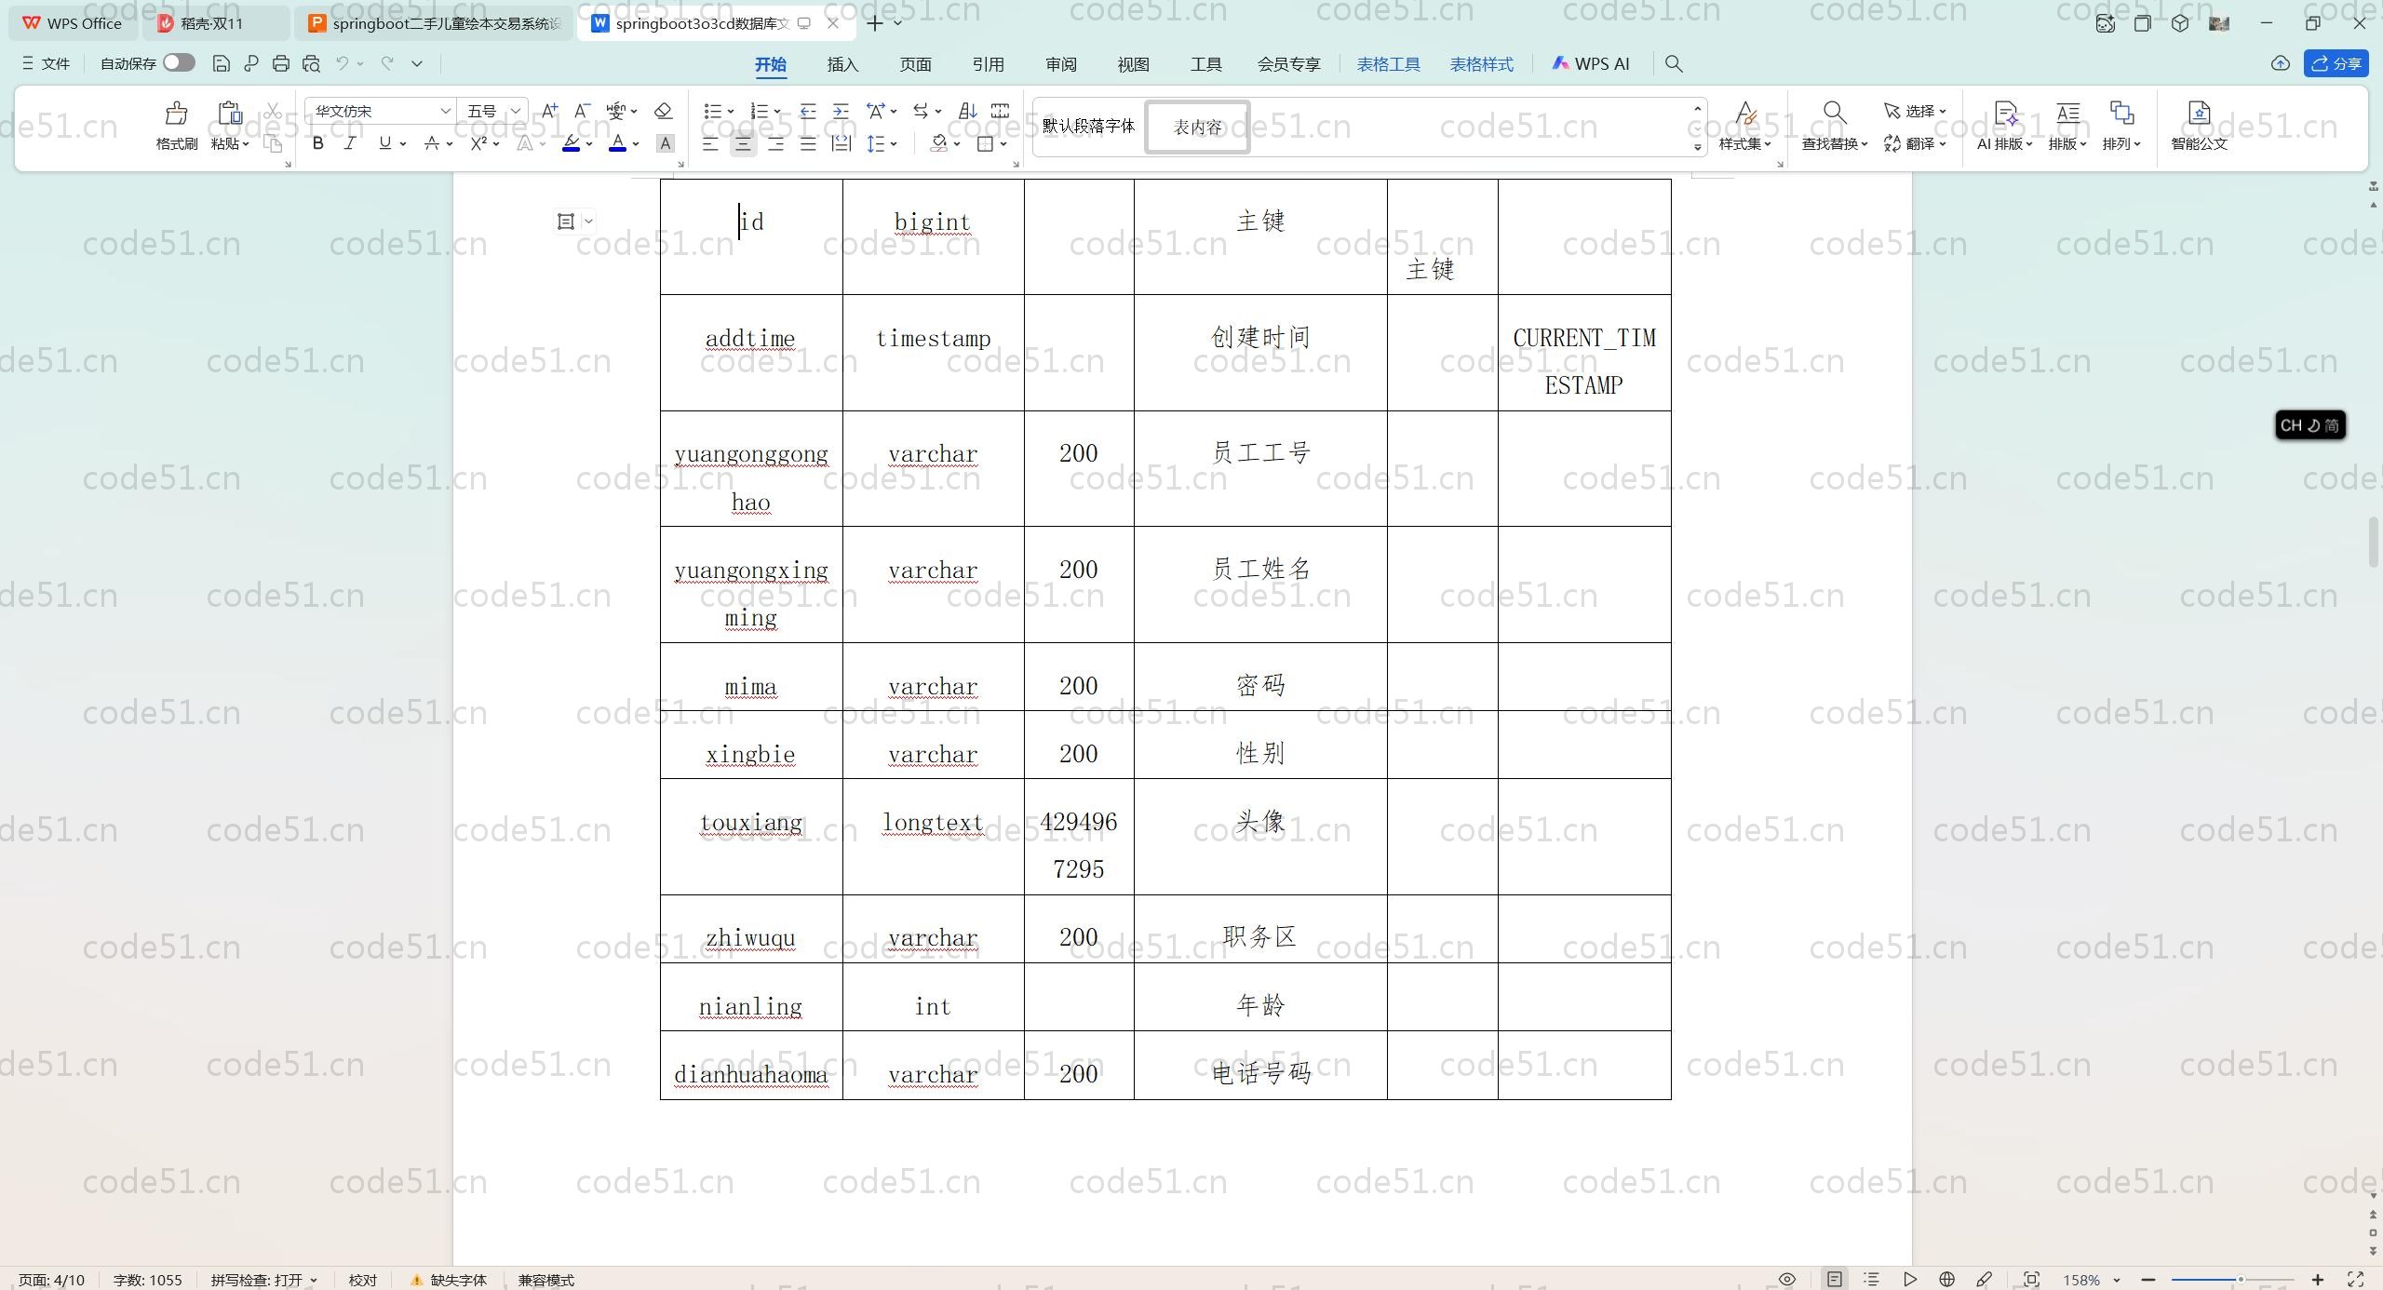Open the font name dropdown 华文仿宋
The width and height of the screenshot is (2383, 1290).
445,111
